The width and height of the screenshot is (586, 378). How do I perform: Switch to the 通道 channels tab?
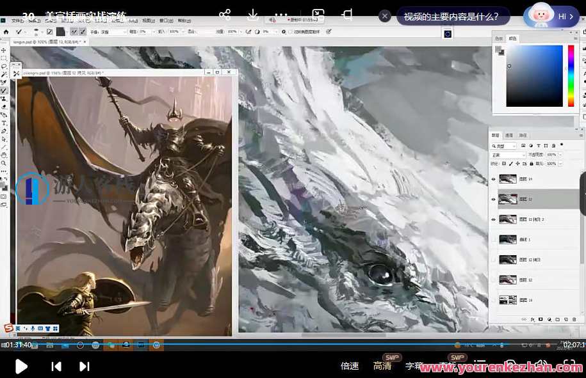pyautogui.click(x=509, y=136)
